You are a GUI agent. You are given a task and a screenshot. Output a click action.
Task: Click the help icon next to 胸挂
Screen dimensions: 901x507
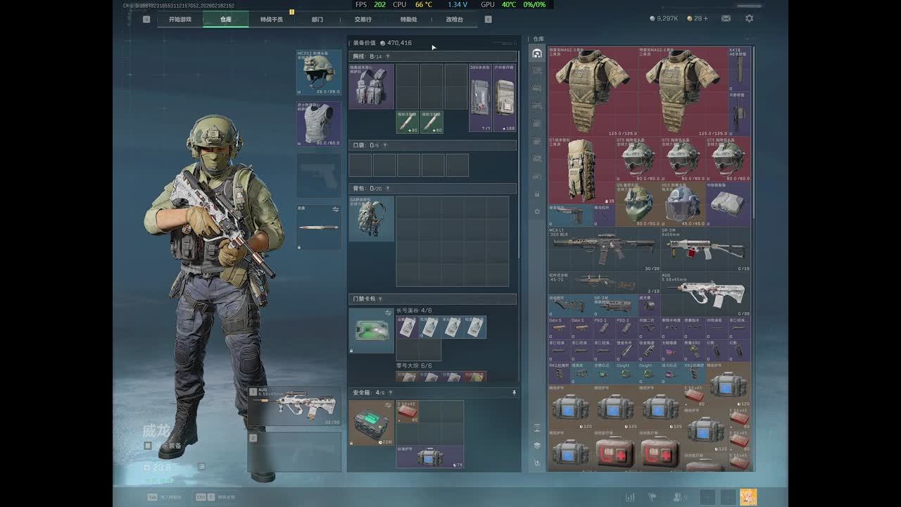point(388,56)
